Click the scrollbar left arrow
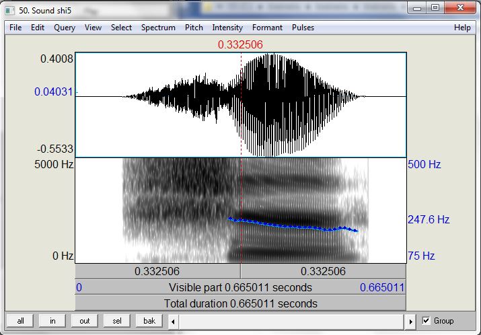This screenshot has height=335, width=481. coord(173,322)
